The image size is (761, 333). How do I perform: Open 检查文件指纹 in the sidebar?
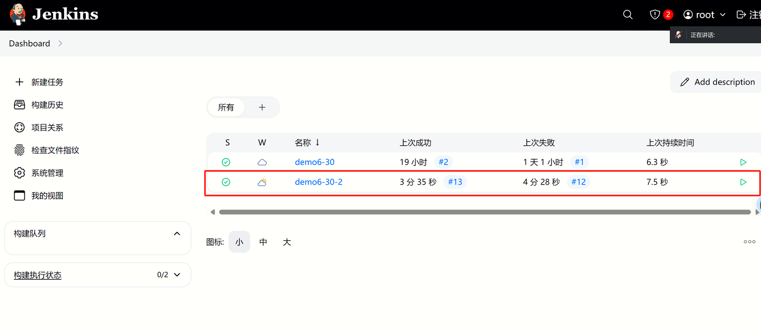click(55, 150)
